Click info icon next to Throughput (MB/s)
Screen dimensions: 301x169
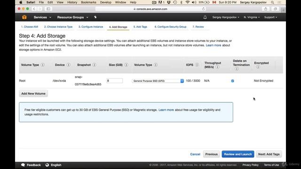click(x=217, y=67)
